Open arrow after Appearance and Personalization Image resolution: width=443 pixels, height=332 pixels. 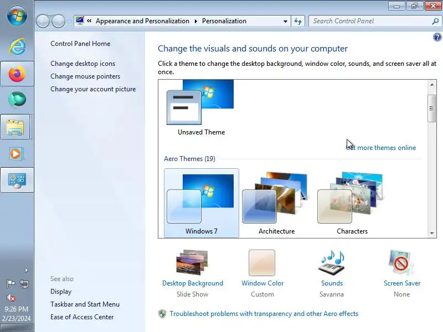[196, 21]
